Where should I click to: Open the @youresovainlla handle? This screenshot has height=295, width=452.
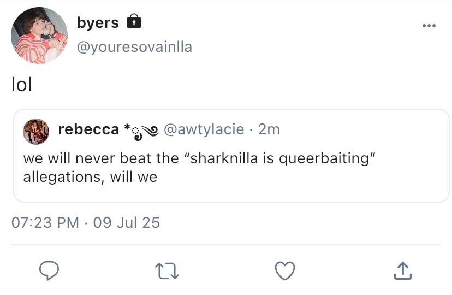click(x=134, y=47)
